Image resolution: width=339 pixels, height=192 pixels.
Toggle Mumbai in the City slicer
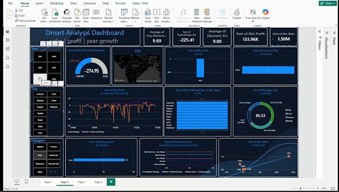click(x=40, y=100)
